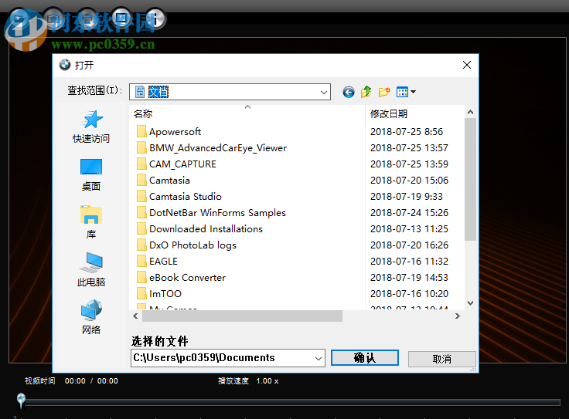Click the info button in player toolbar
The image size is (569, 419).
[x=155, y=19]
